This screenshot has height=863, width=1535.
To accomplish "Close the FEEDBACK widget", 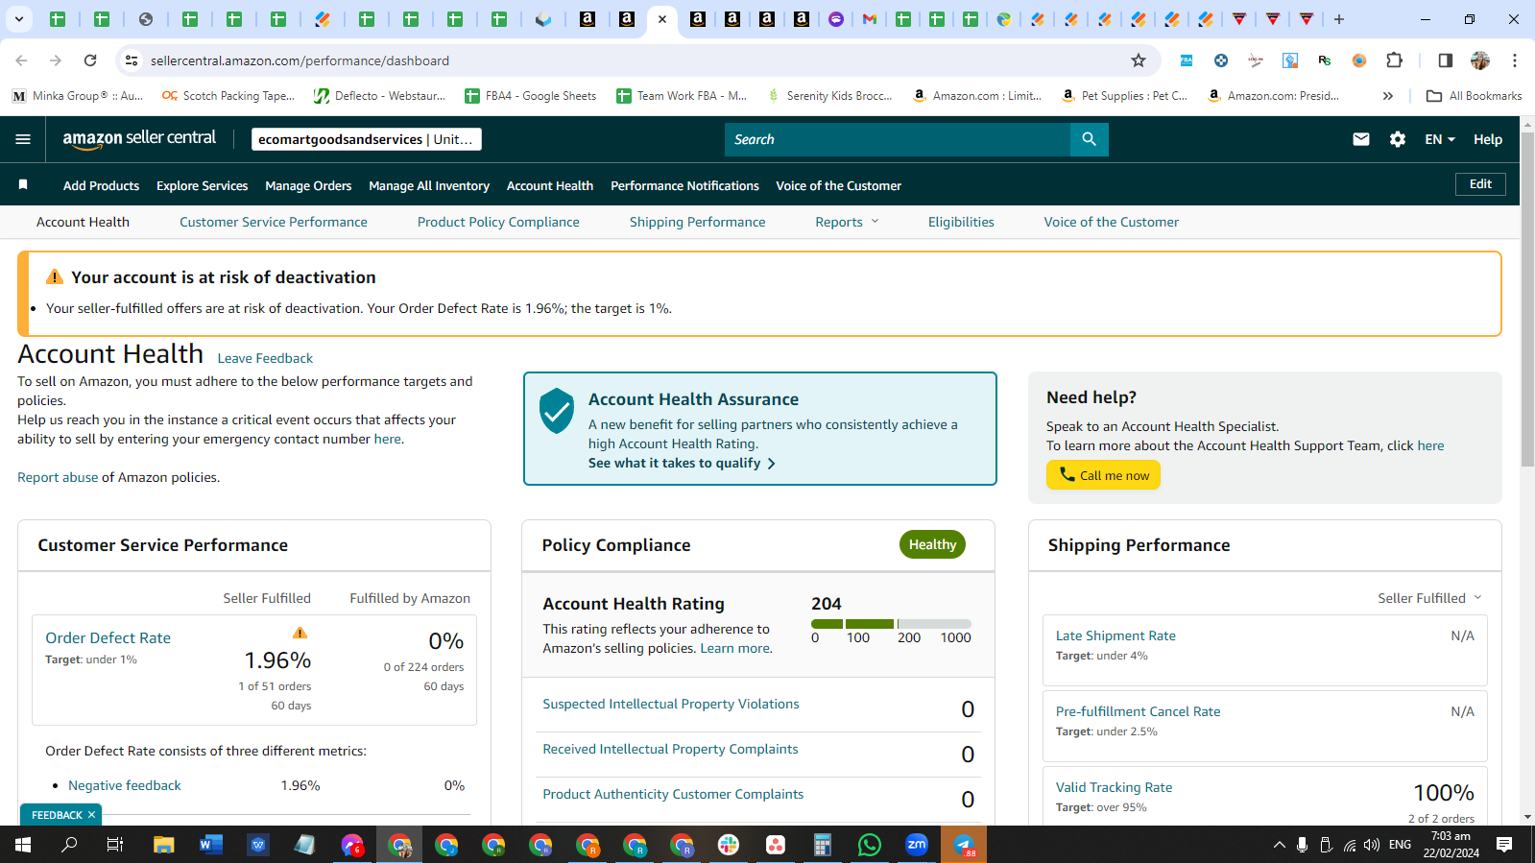I will [x=91, y=815].
